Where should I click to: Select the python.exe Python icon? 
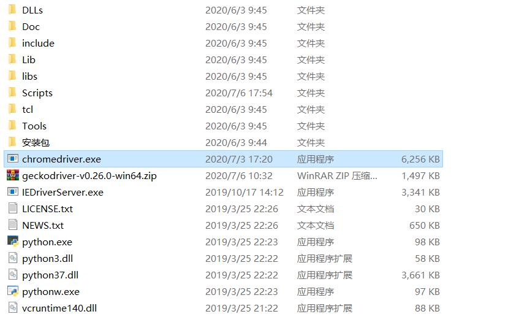(x=13, y=242)
